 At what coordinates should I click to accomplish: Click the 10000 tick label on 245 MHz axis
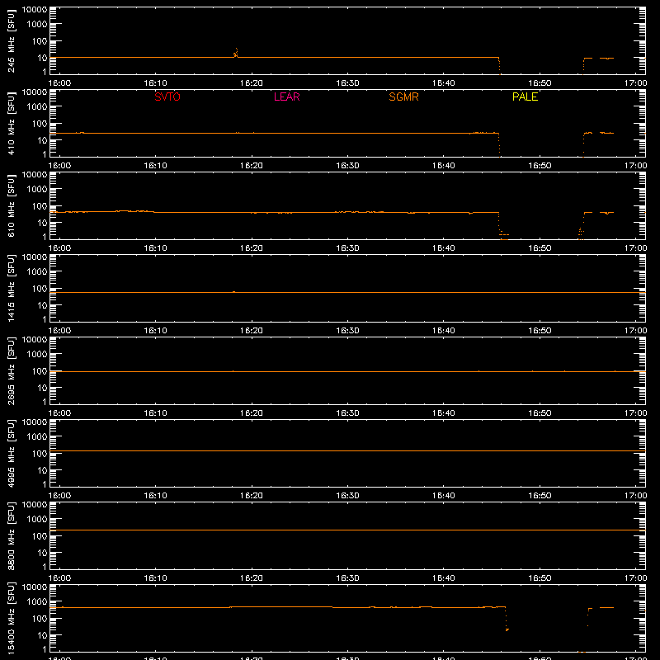[x=35, y=10]
